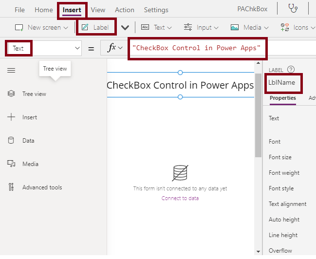Click the LblName control name
The width and height of the screenshot is (316, 259).
coord(282,82)
